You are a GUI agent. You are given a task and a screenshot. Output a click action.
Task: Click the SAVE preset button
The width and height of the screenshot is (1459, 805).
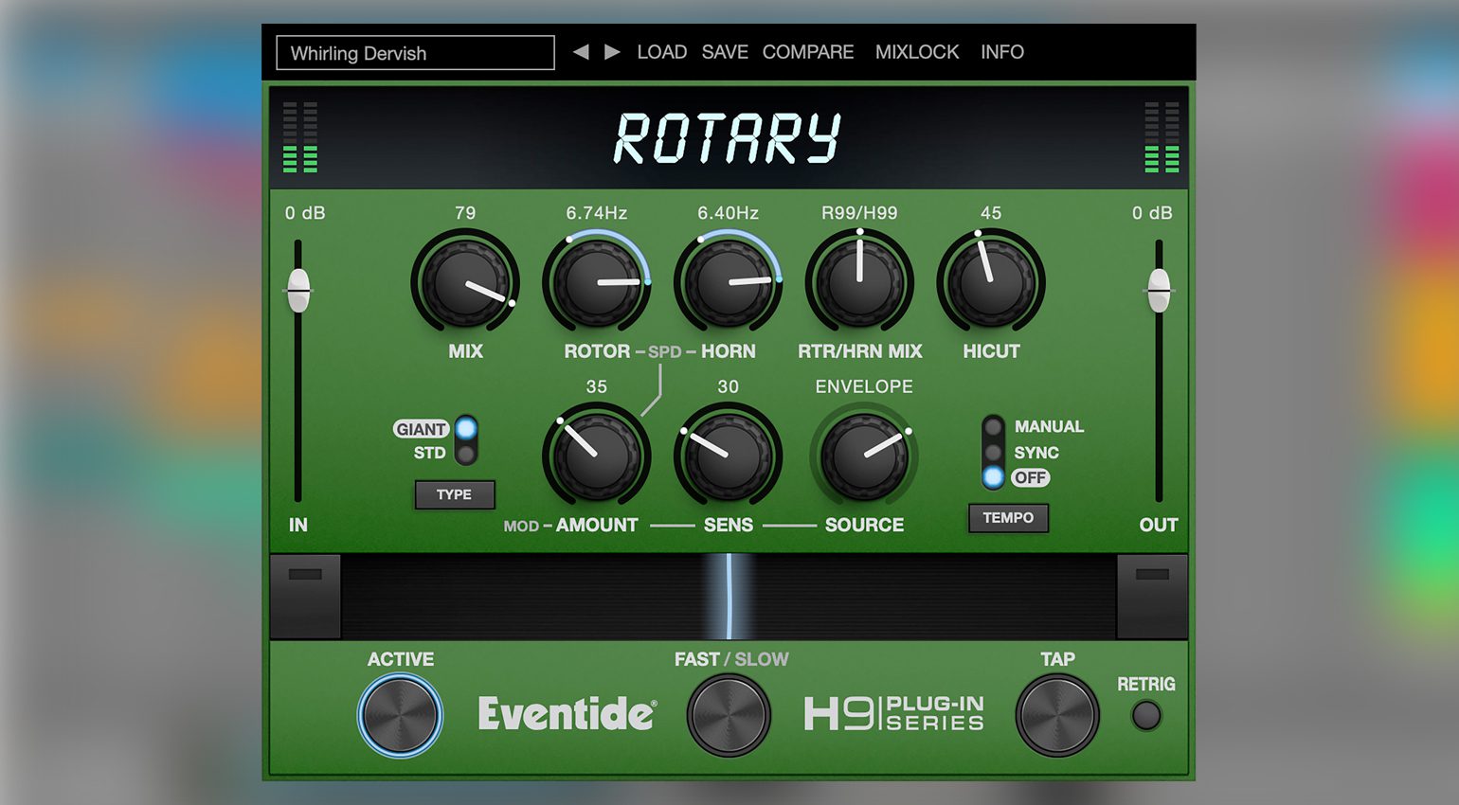(725, 52)
